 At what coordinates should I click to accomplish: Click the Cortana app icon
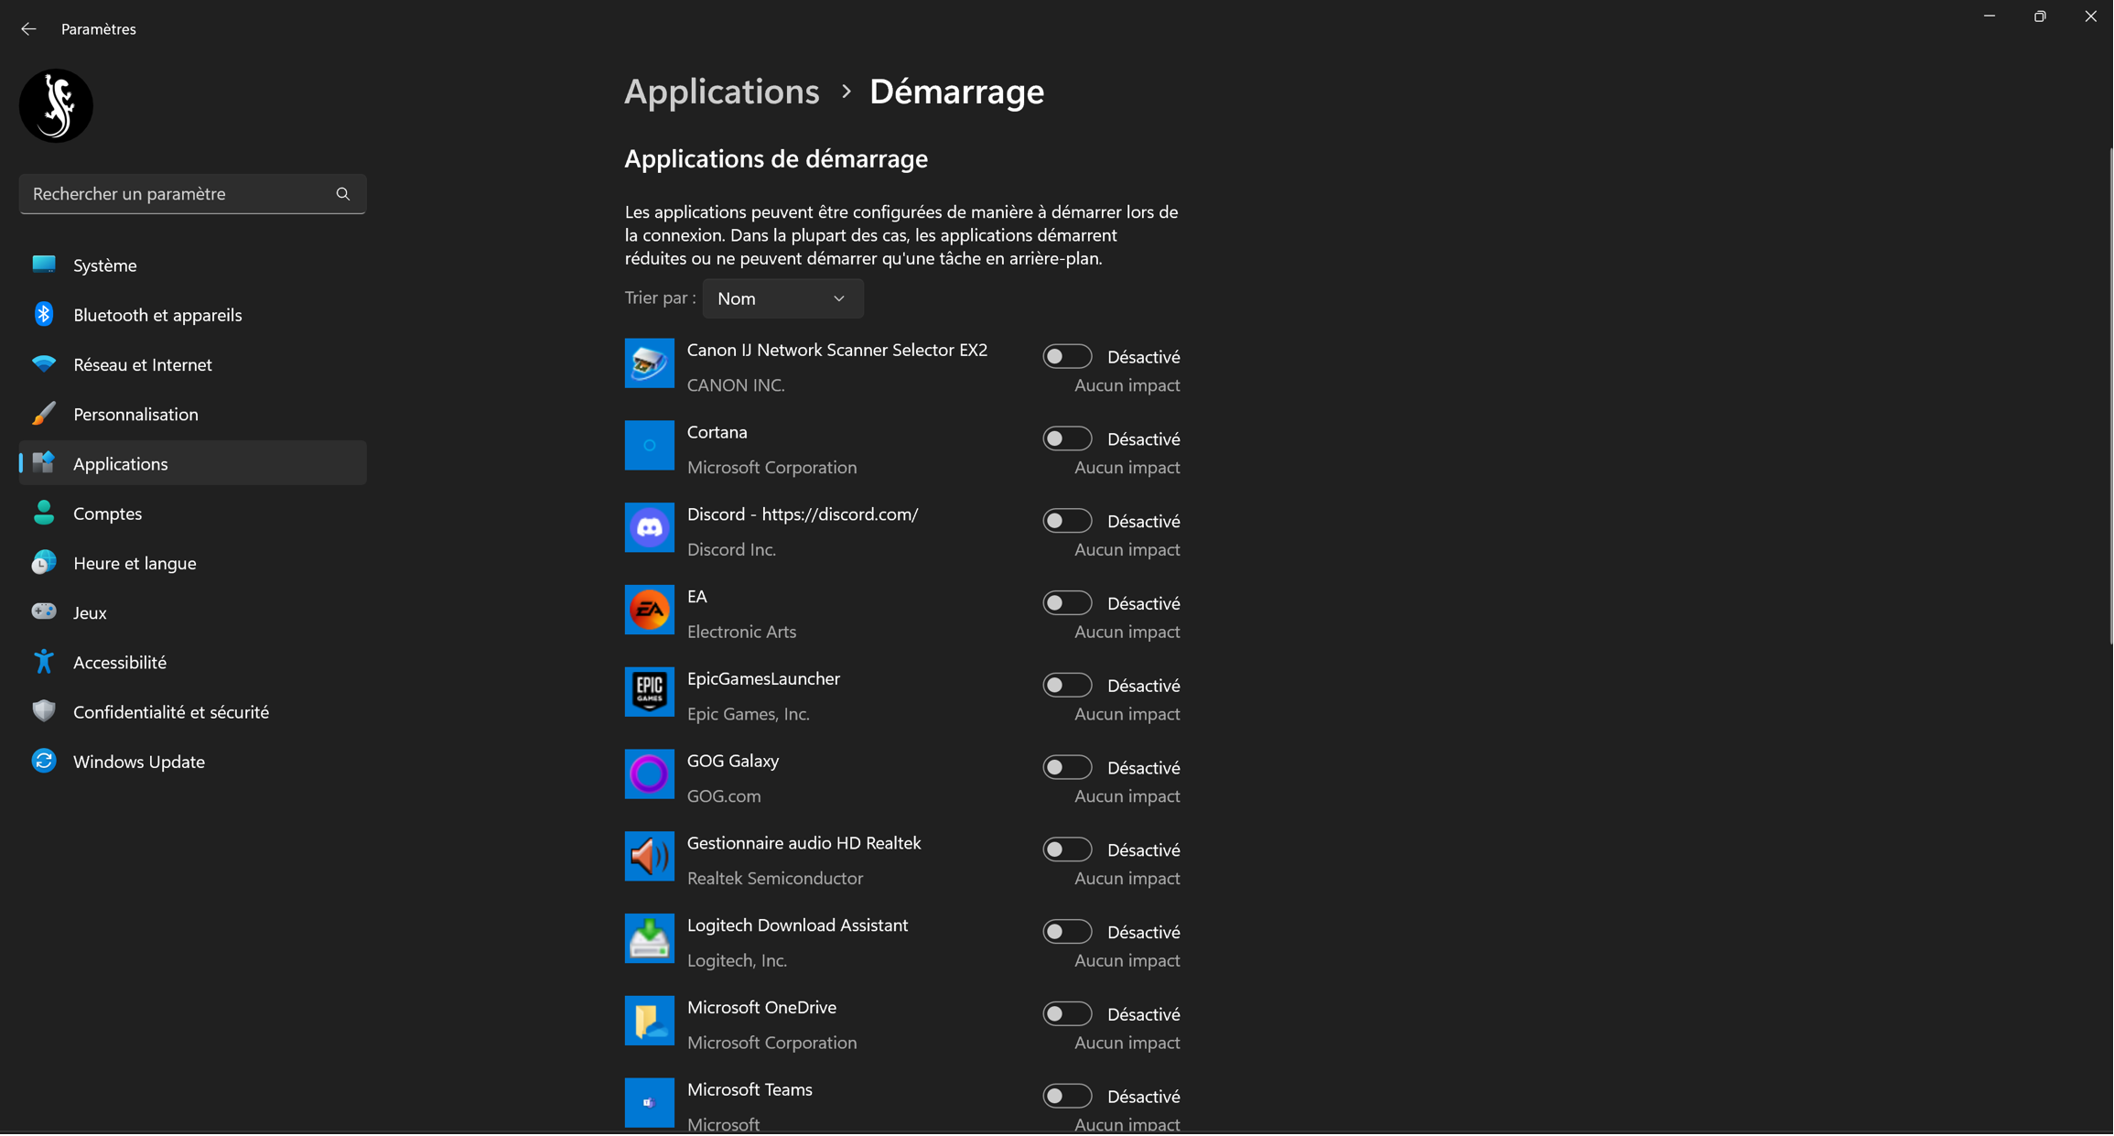click(x=649, y=446)
